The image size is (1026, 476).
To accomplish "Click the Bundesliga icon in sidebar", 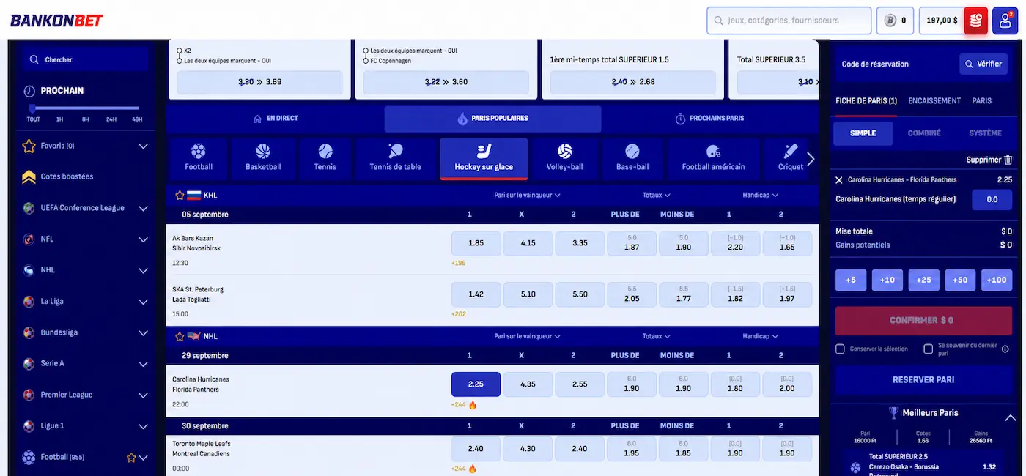I will tap(29, 332).
